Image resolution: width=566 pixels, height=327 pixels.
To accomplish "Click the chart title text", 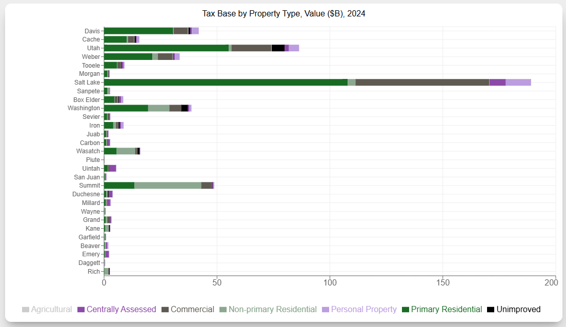I will click(x=283, y=14).
